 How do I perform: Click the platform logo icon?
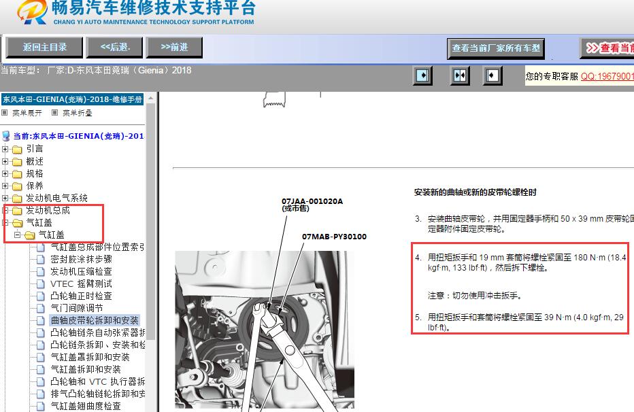coord(32,12)
